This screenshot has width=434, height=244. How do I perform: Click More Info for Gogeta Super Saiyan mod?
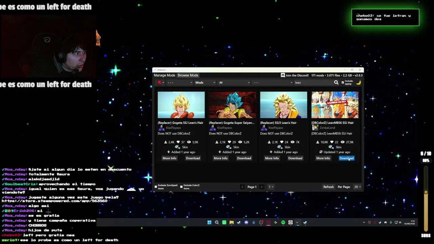pyautogui.click(x=221, y=158)
